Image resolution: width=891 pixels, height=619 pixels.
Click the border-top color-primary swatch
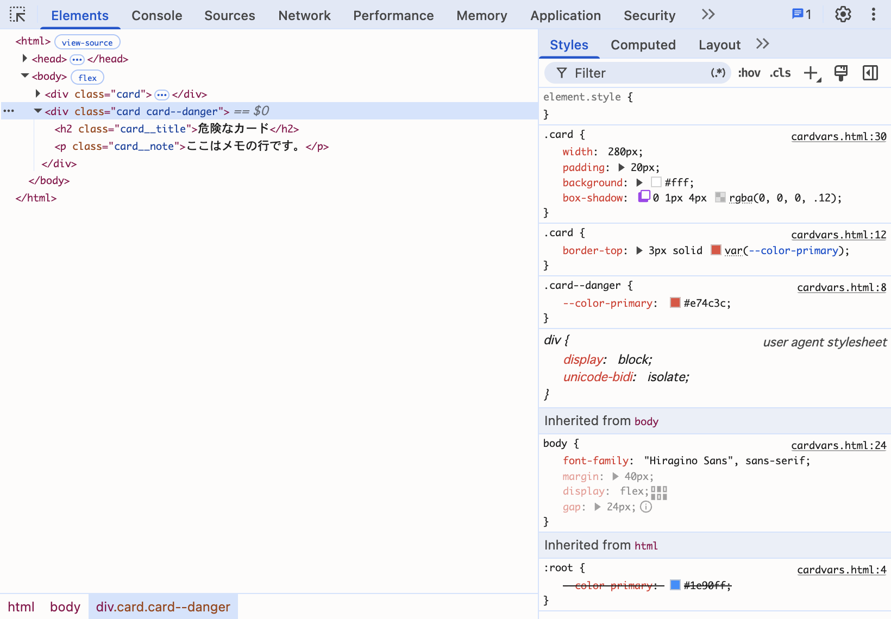[x=716, y=250]
